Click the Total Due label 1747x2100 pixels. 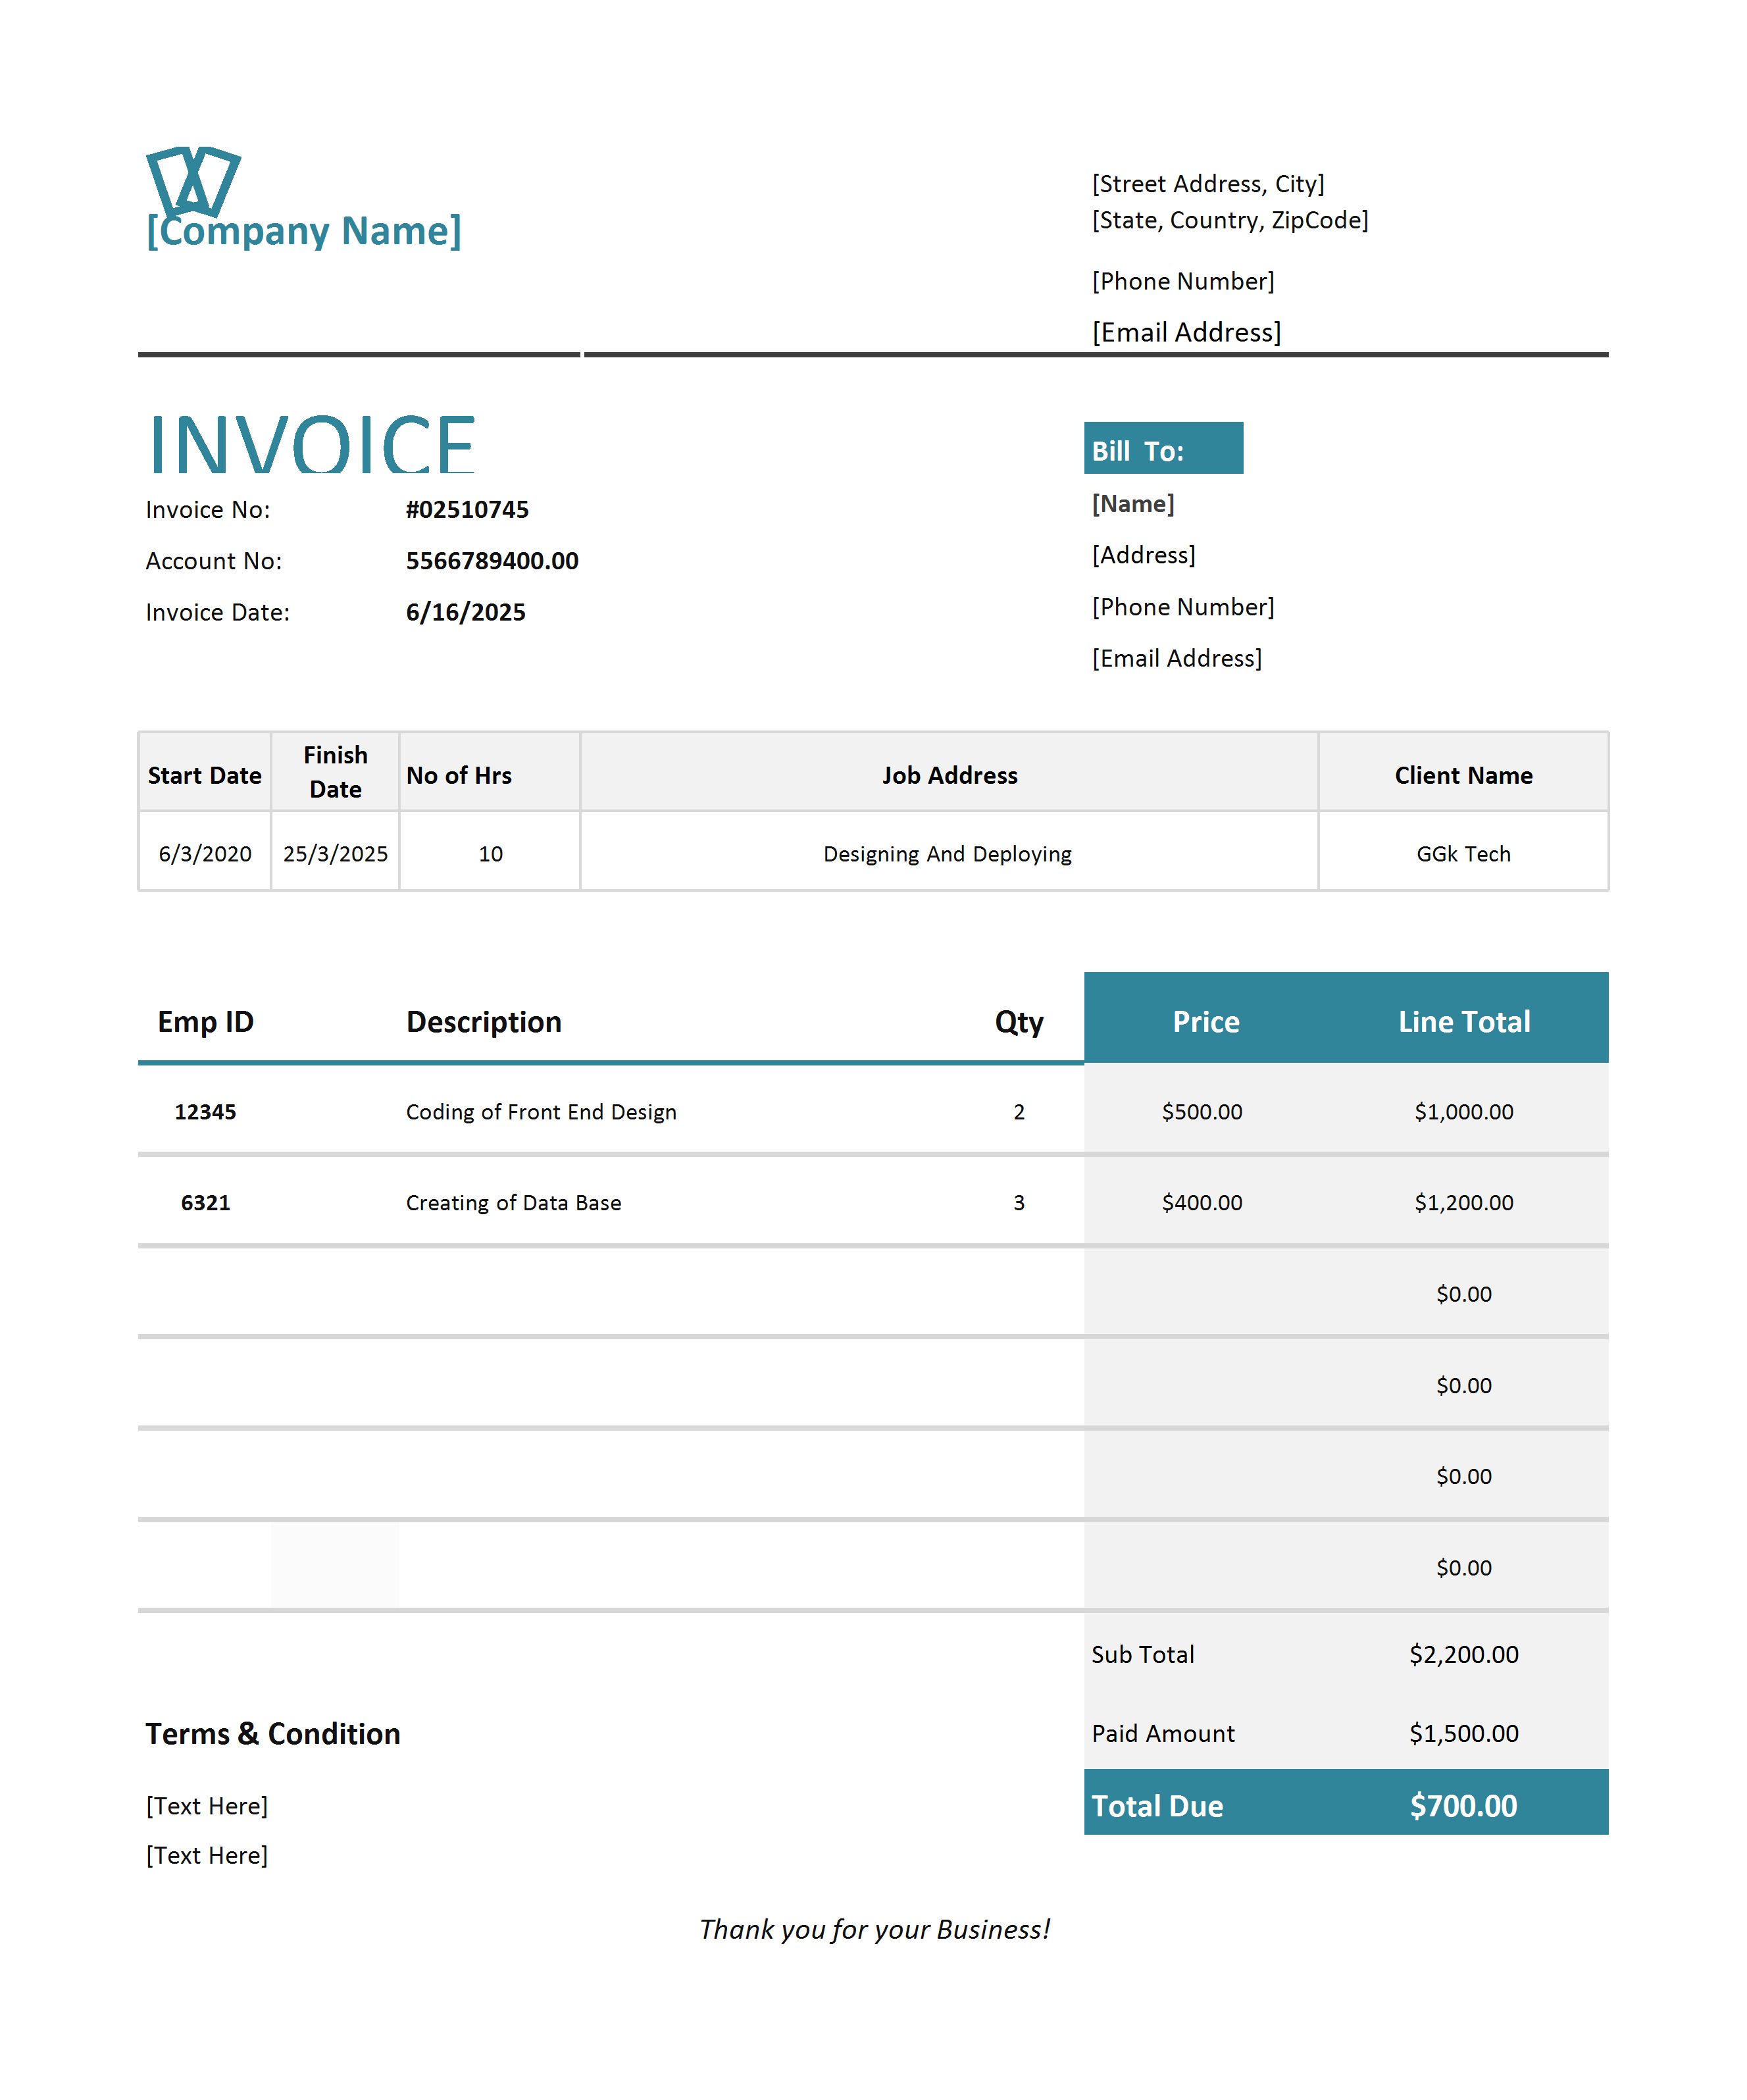(1157, 1806)
